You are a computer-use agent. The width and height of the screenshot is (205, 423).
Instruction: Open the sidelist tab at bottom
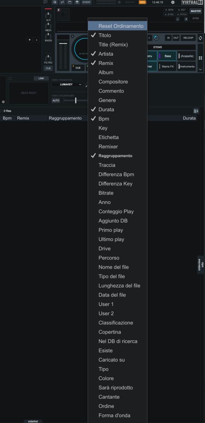point(33,421)
